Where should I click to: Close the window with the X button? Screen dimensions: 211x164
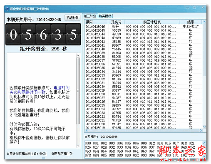pyautogui.click(x=203, y=8)
